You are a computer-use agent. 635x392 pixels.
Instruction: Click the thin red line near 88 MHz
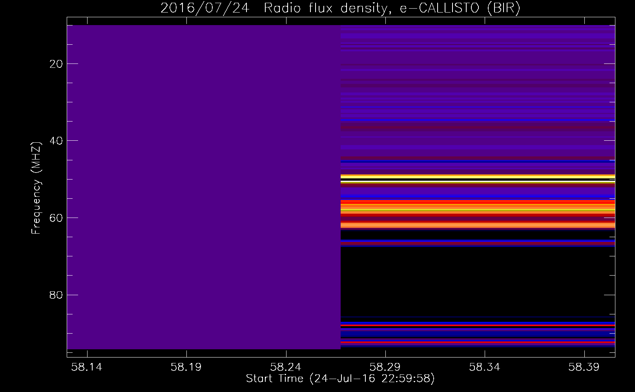478,325
